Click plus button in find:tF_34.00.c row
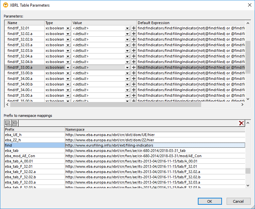The image size is (255, 209). click(134, 90)
